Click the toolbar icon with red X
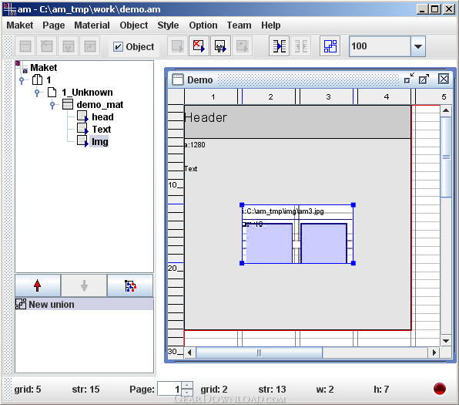Screen dimensions: 459x405 pos(199,46)
